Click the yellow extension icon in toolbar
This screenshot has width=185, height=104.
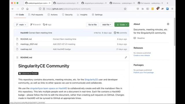153,9
